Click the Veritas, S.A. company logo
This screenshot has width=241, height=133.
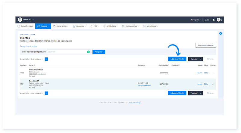pyautogui.click(x=20, y=20)
